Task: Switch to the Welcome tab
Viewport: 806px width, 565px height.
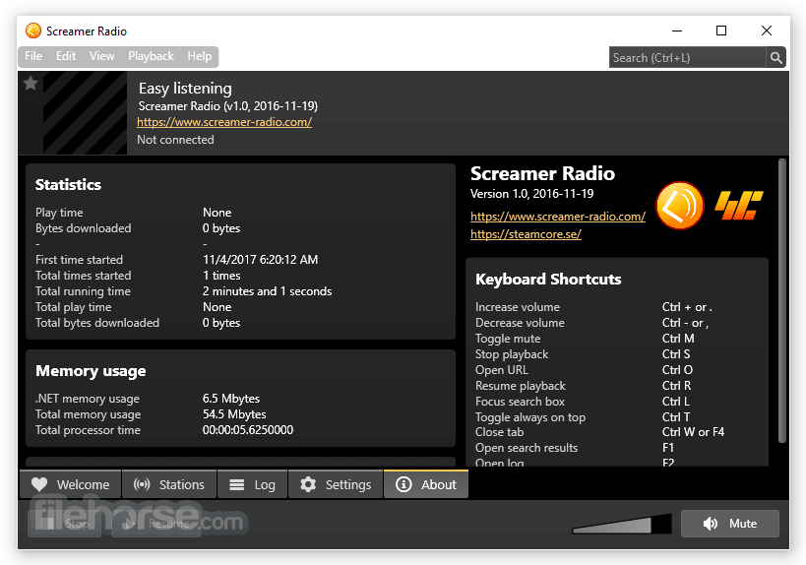Action: pyautogui.click(x=71, y=484)
